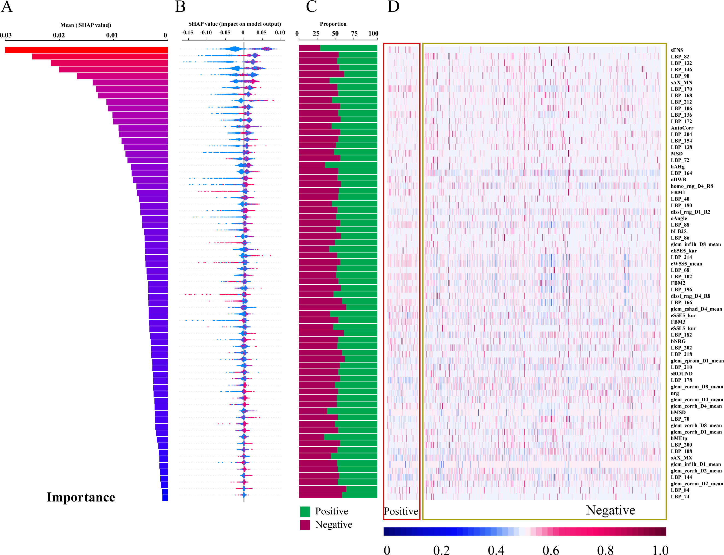Select the 'Mean (|SHAP value|)' axis title
The width and height of the screenshot is (724, 555).
pos(86,25)
